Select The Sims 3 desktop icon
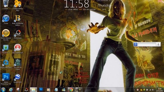This screenshot has width=164, height=92. pyautogui.click(x=6, y=49)
